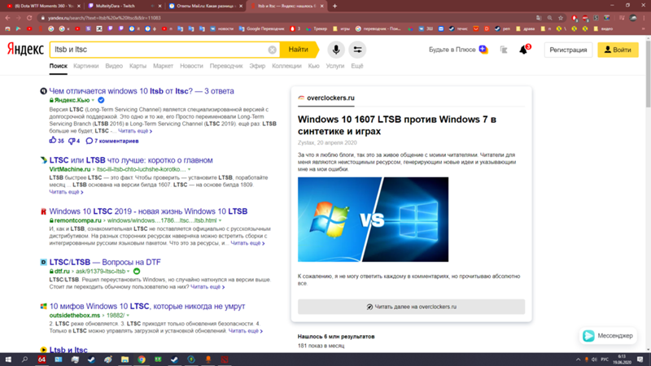Screen dimensions: 651x366
Task: Open the collections icon left of the bell
Action: click(504, 50)
